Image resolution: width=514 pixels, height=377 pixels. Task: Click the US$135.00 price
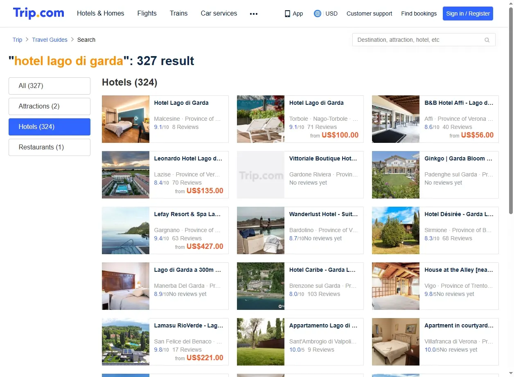pyautogui.click(x=205, y=191)
